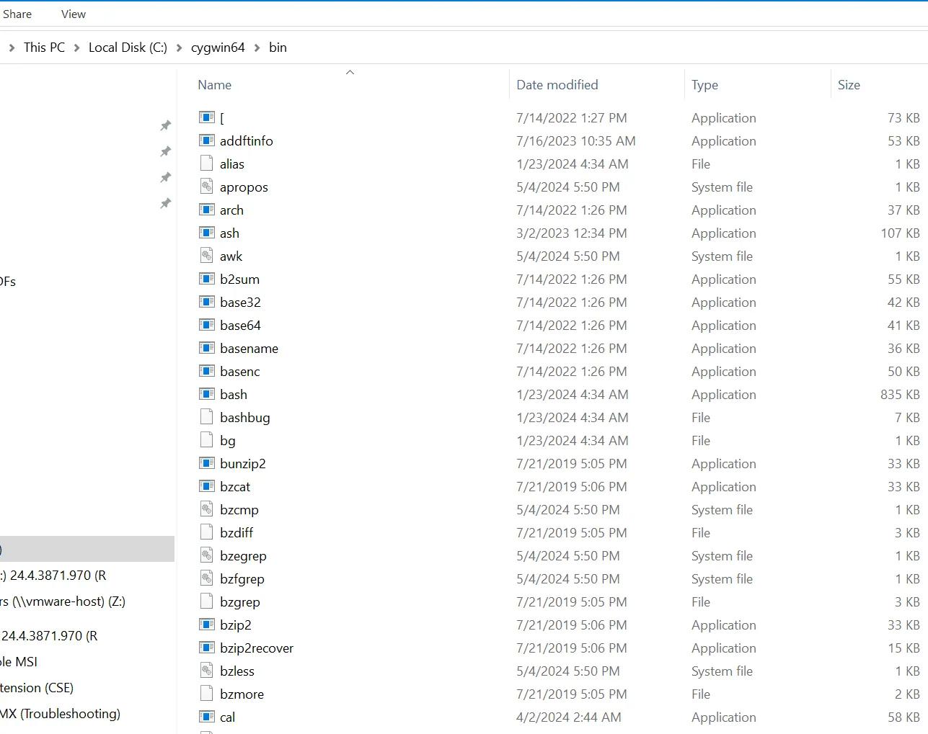Click the lowest pin icon in the sidebar
This screenshot has width=928, height=734.
(x=165, y=203)
